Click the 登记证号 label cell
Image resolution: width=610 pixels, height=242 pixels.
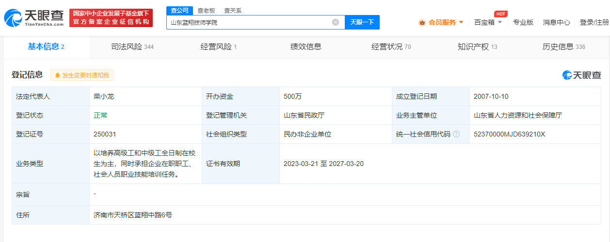coord(51,134)
